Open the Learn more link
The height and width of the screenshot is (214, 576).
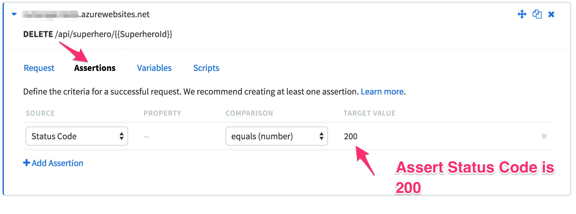[x=382, y=92]
